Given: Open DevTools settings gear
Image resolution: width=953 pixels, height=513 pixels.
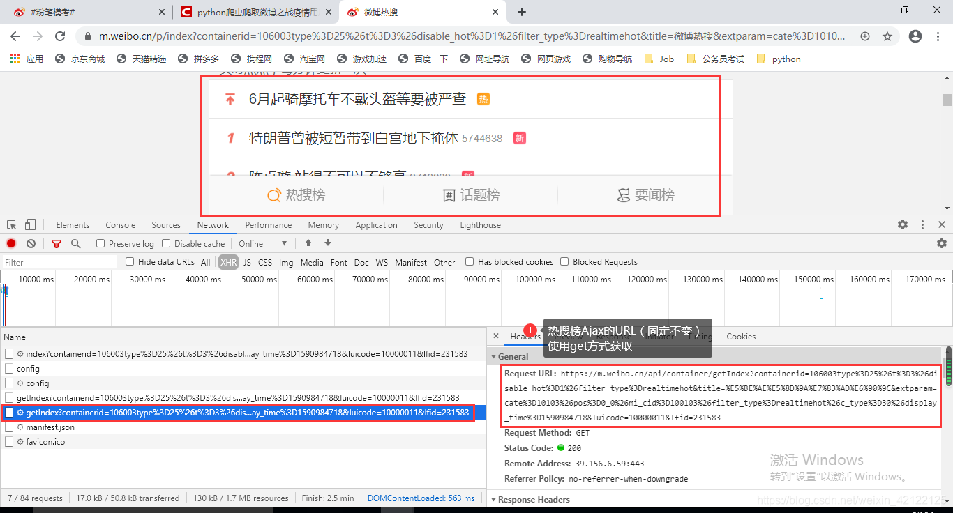Looking at the screenshot, I should point(903,224).
